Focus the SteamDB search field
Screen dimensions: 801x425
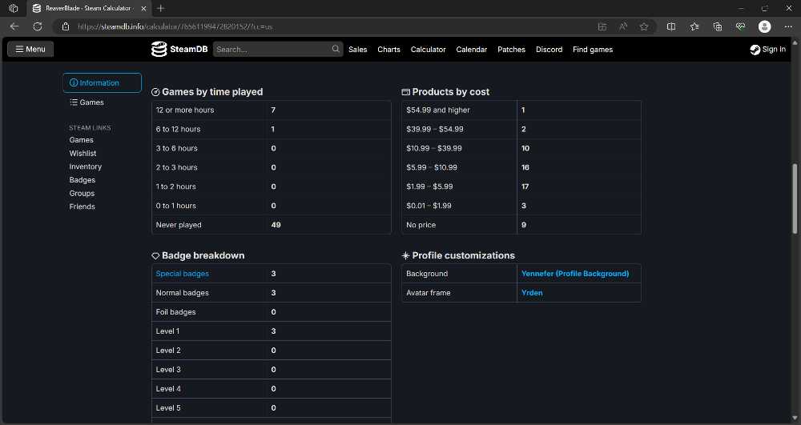point(272,49)
